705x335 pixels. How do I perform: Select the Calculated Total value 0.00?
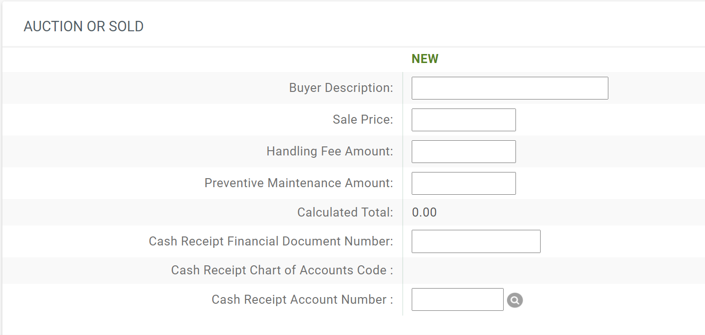click(x=425, y=212)
